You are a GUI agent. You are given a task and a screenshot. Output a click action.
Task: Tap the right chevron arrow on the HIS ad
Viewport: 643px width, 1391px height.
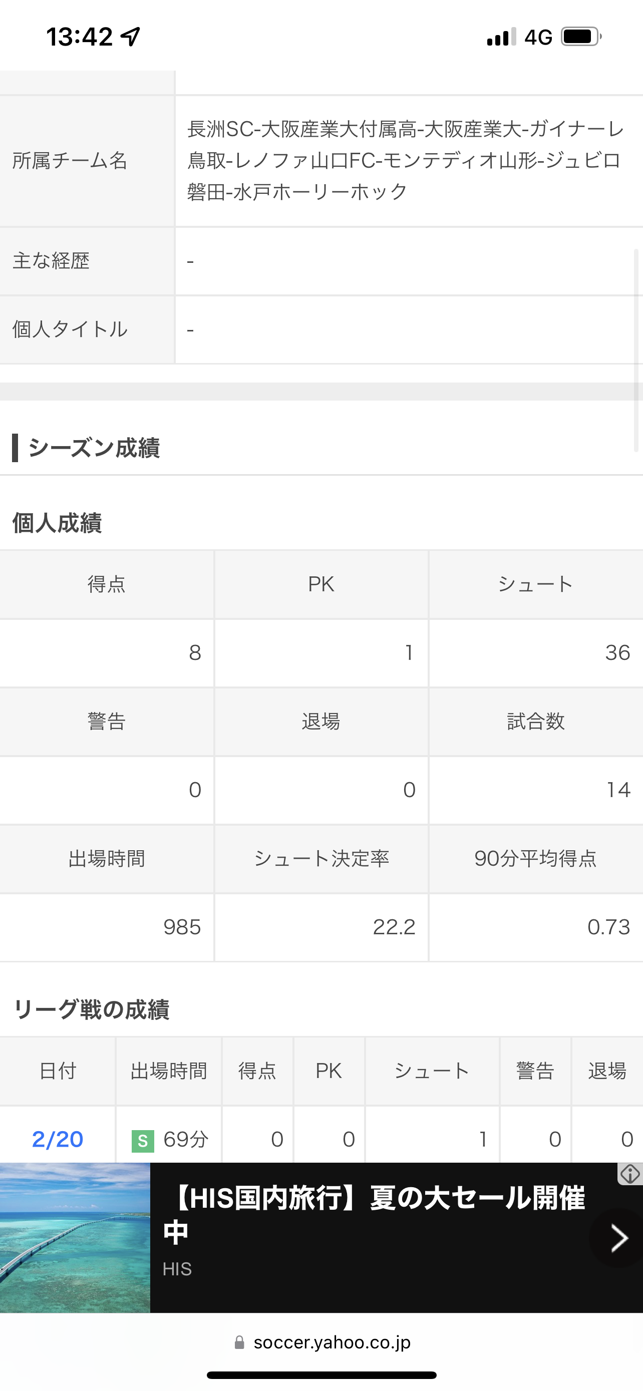click(618, 1238)
